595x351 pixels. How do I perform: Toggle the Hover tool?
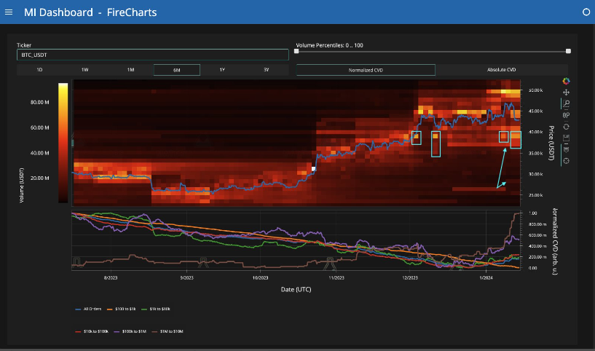(566, 149)
